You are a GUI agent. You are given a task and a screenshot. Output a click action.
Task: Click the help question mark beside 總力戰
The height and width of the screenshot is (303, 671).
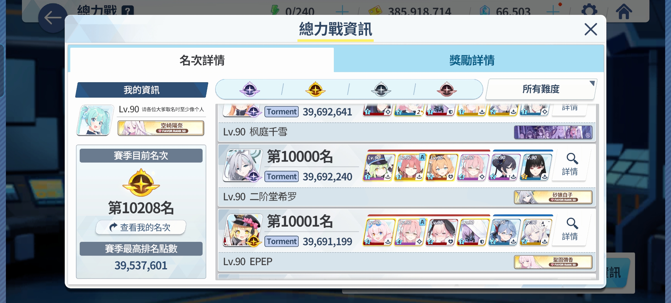128,11
